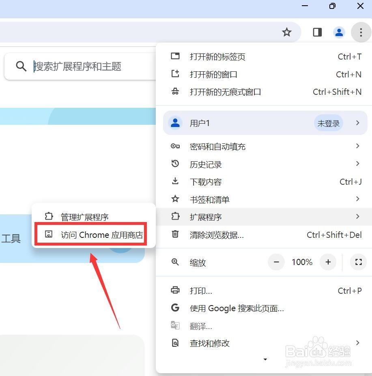The width and height of the screenshot is (372, 376).
Task: Click the down arrow at menu bottom
Action: 265,359
